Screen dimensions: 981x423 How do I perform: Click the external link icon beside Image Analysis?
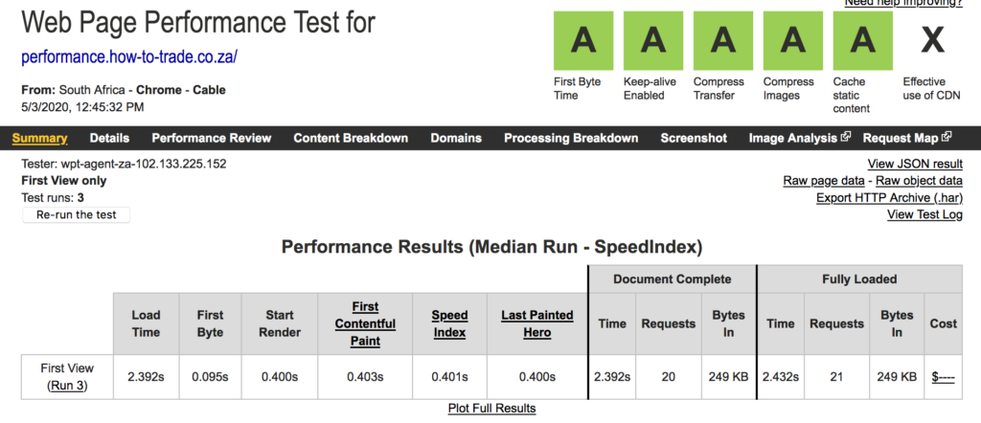[x=846, y=138]
